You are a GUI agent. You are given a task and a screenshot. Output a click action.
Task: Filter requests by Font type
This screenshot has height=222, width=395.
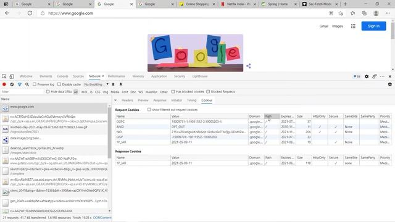[x=125, y=92]
